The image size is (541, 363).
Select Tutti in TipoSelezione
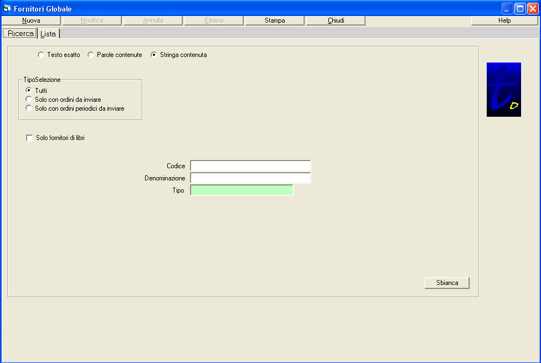(29, 90)
